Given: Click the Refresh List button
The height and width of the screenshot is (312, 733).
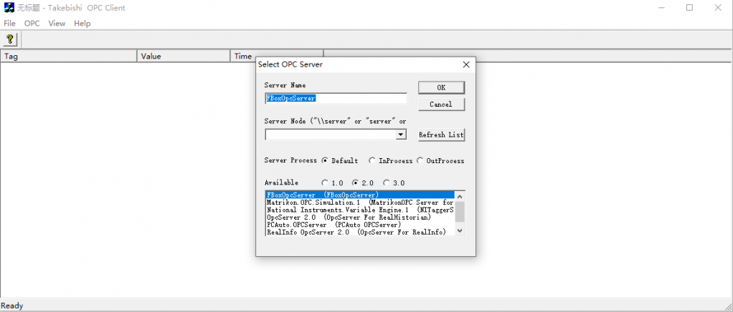Looking at the screenshot, I should pos(441,135).
